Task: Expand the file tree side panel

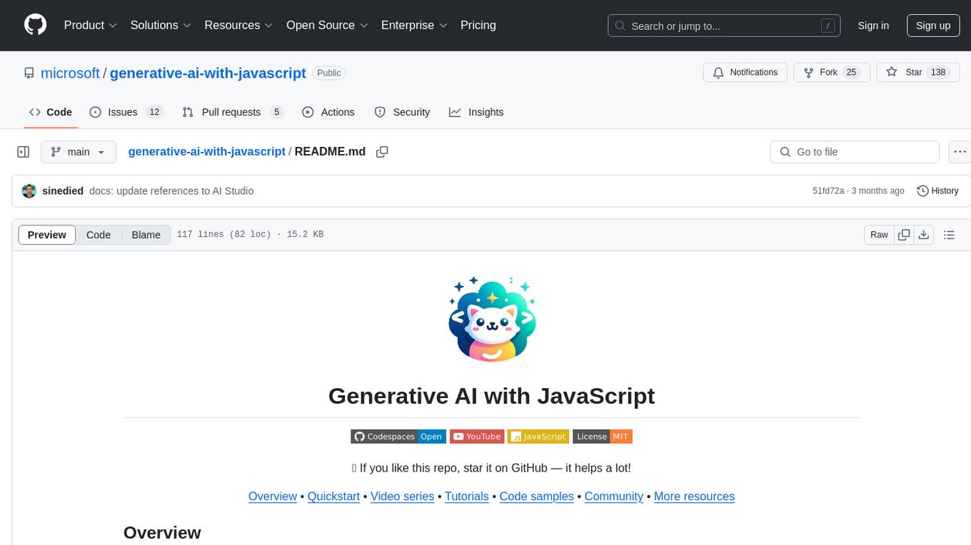Action: [24, 152]
